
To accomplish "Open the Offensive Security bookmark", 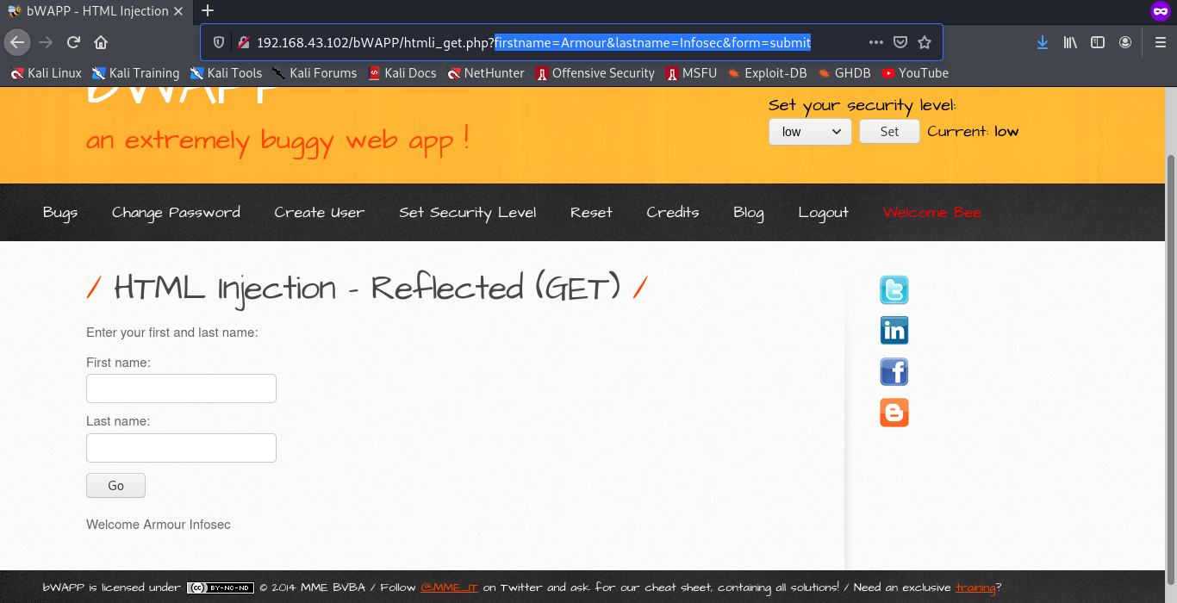I will [595, 73].
